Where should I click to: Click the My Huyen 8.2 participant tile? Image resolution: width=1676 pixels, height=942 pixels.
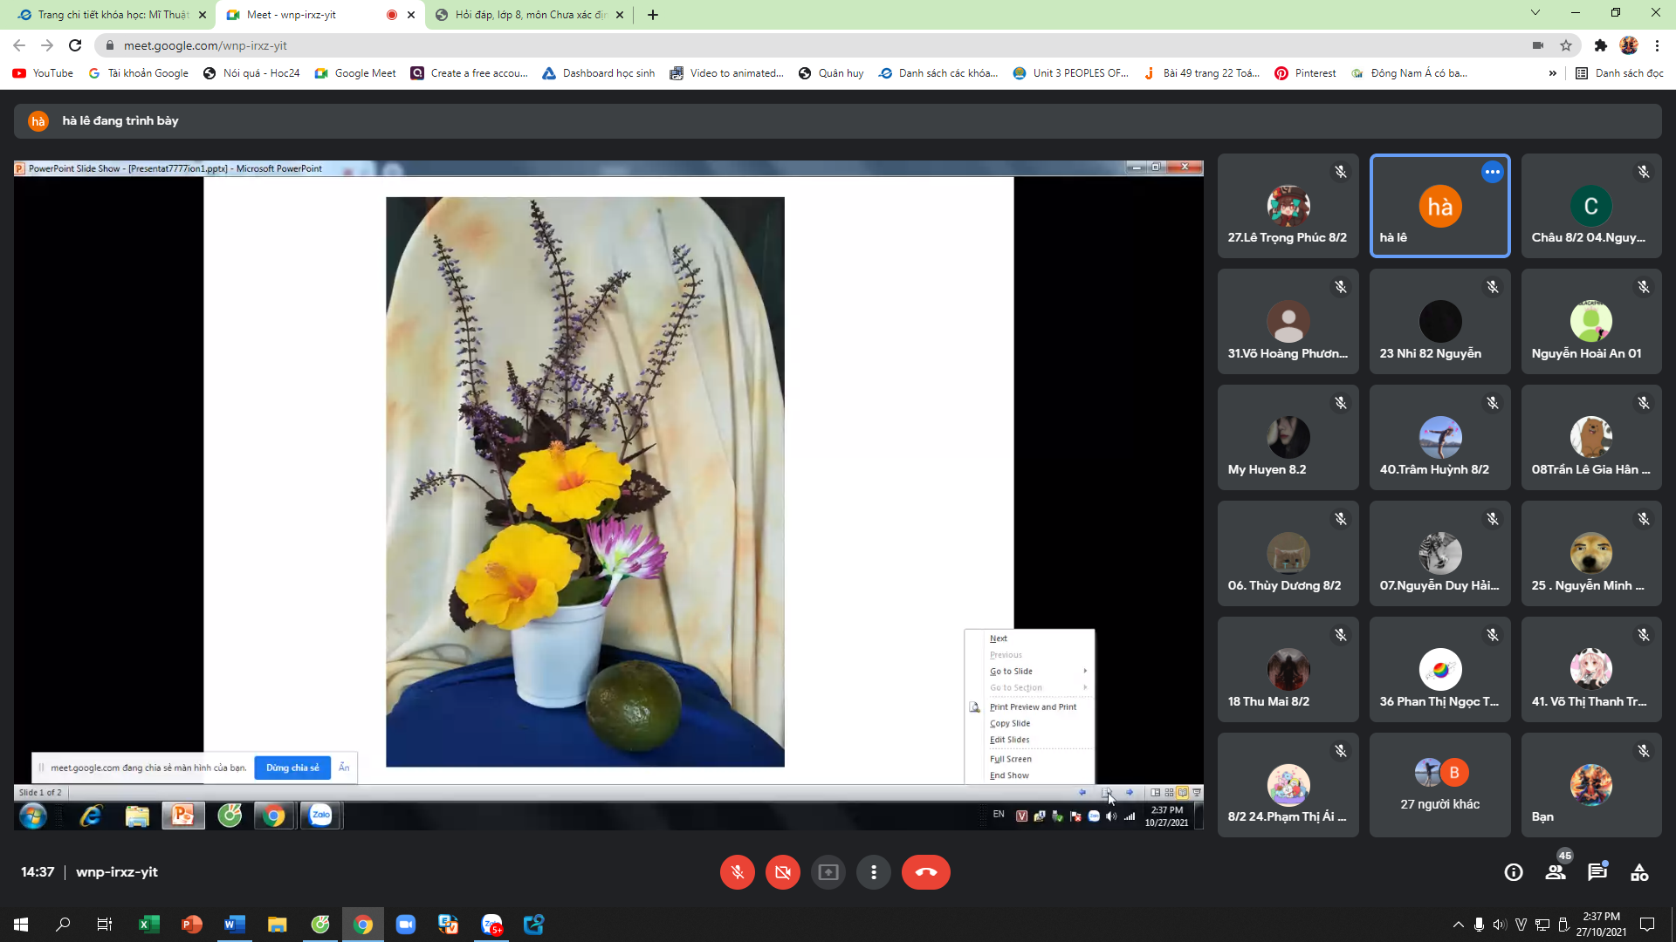[x=1288, y=438]
